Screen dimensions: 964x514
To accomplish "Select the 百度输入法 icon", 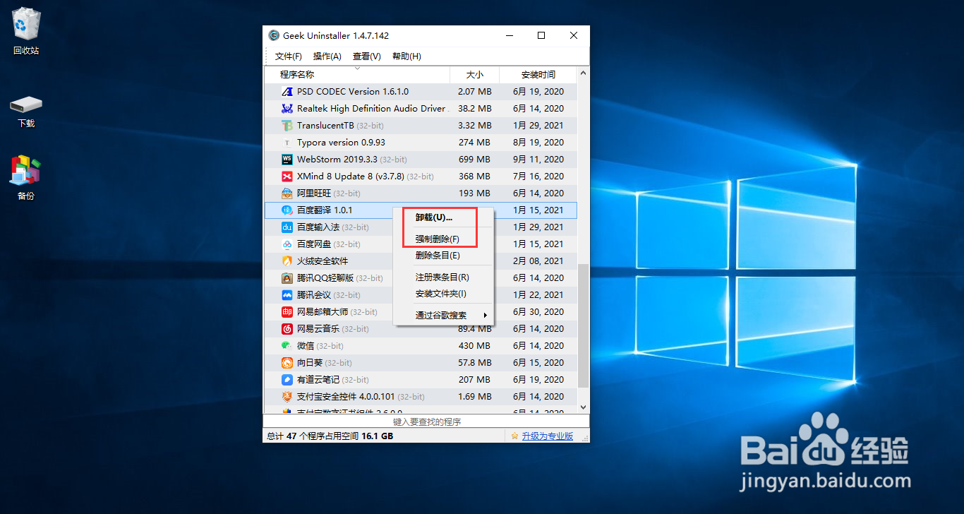I will point(287,227).
